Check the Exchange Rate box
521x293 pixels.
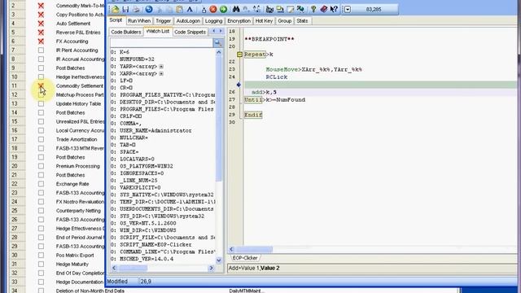point(41,184)
